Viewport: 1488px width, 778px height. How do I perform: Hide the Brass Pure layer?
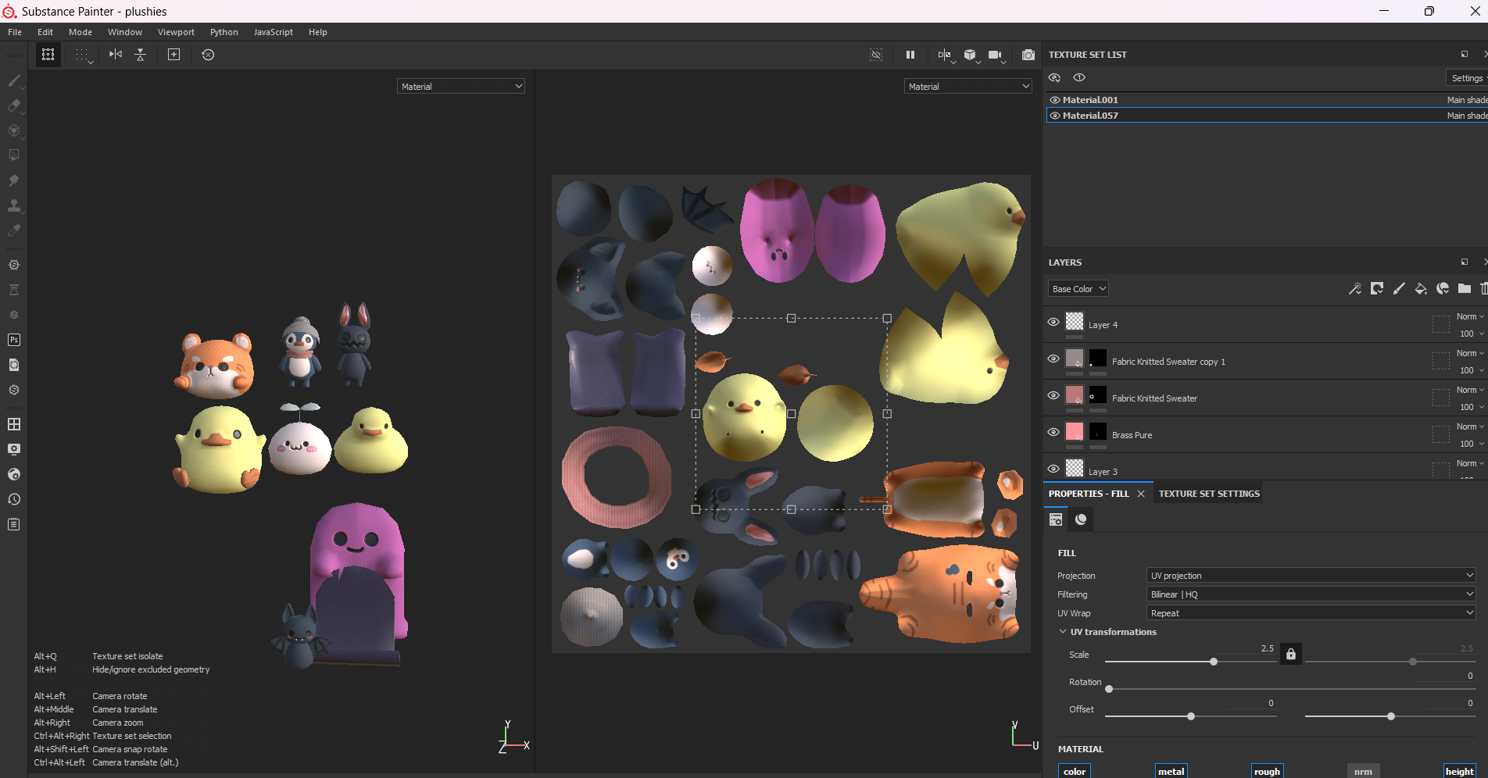click(1053, 432)
